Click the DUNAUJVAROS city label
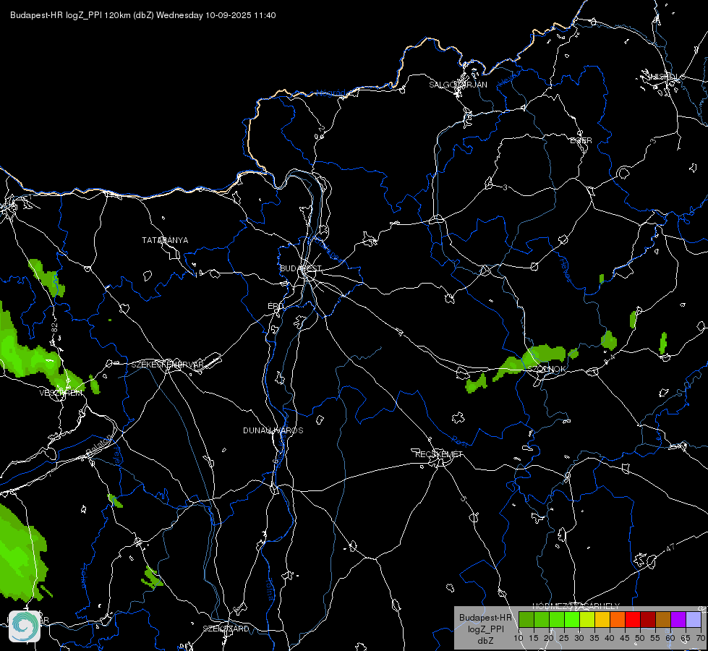The width and height of the screenshot is (708, 651). coord(273,430)
